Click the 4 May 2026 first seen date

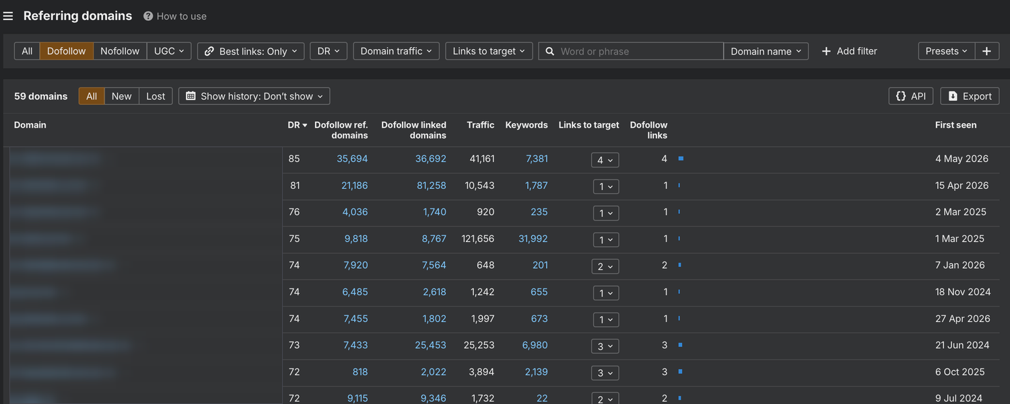tap(962, 159)
